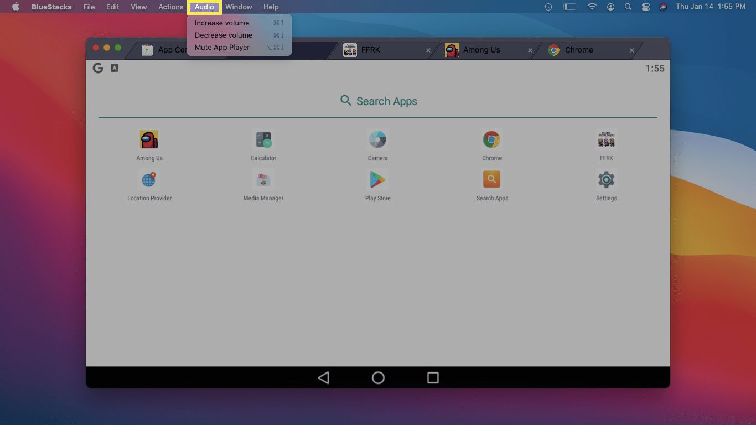Open Location Provider app
This screenshot has width=756, height=425.
pyautogui.click(x=149, y=180)
